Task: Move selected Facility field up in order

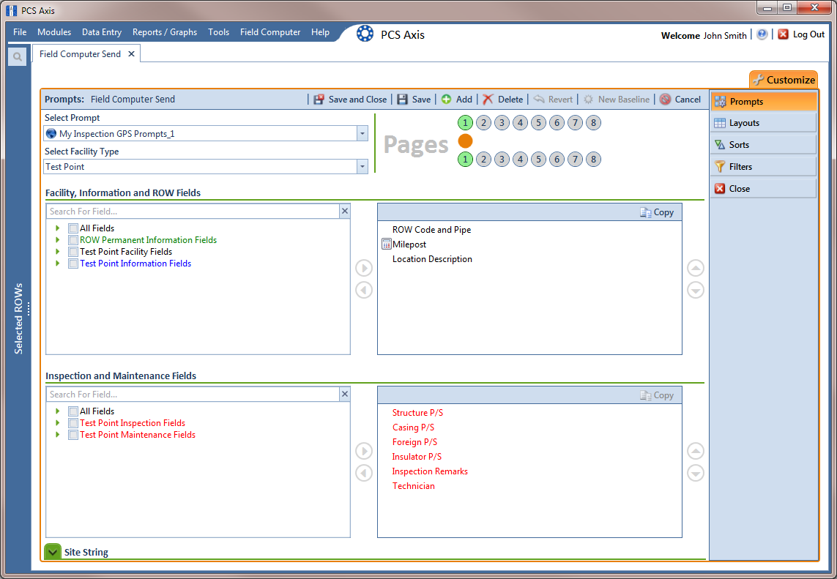Action: (x=695, y=268)
